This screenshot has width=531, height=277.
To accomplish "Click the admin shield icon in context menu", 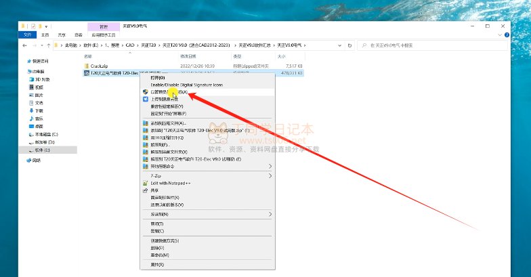I will [145, 92].
